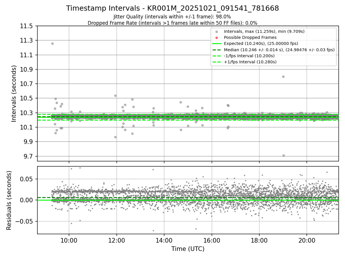Click the 10.7 y-axis tick label
This screenshot has width=345, height=259.
[27, 84]
